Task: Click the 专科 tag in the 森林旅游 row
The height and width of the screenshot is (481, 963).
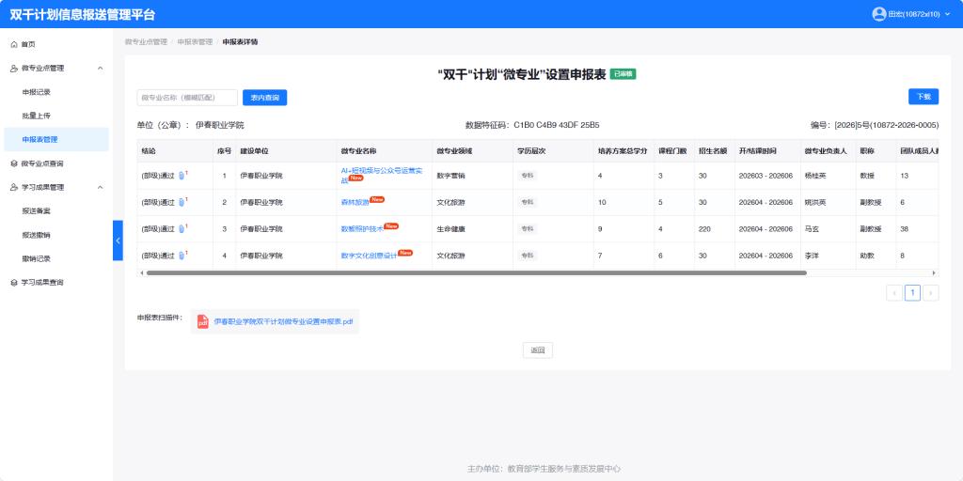Action: click(x=527, y=203)
